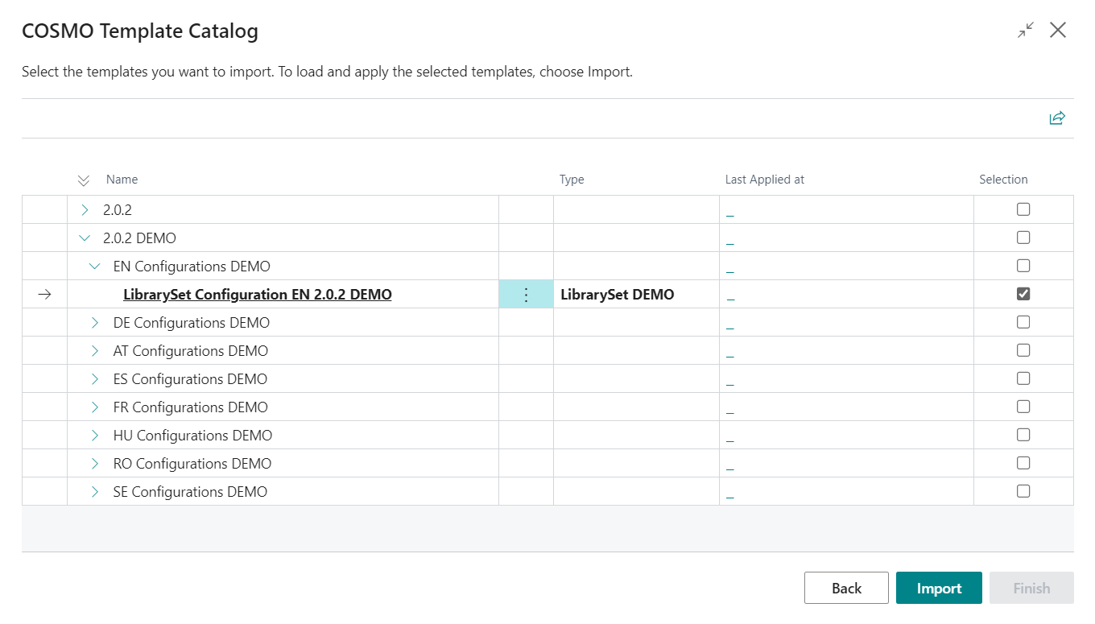Click the collapse-all double chevron icon
1095x624 pixels.
84,180
